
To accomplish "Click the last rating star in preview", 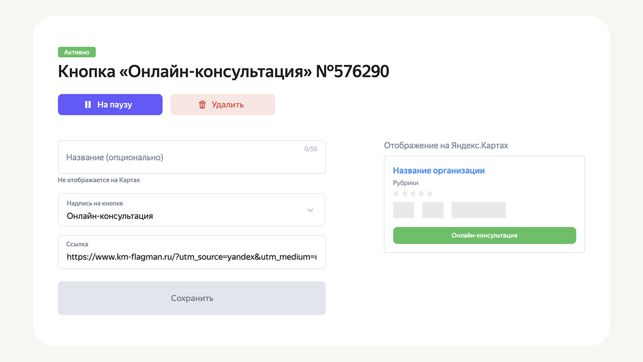I will coord(430,193).
